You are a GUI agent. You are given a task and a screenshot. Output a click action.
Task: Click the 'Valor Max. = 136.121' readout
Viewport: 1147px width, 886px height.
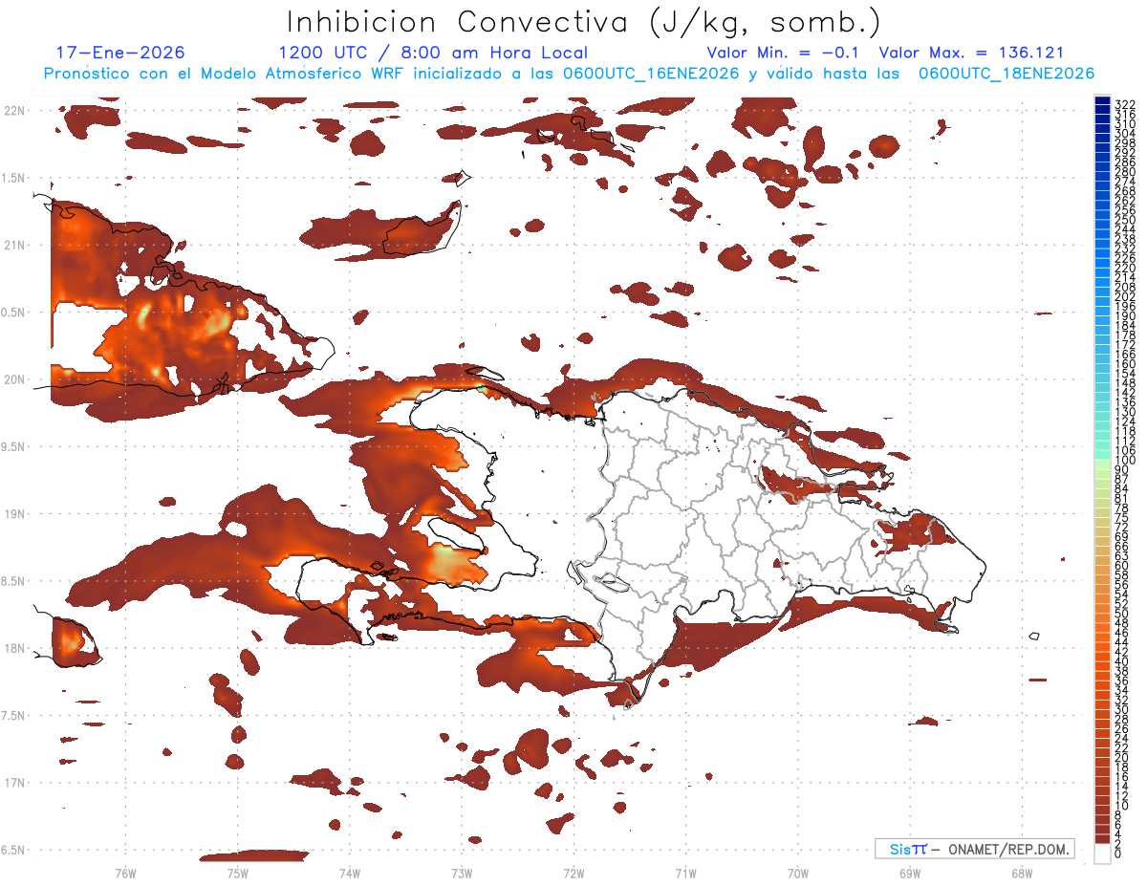click(x=971, y=53)
